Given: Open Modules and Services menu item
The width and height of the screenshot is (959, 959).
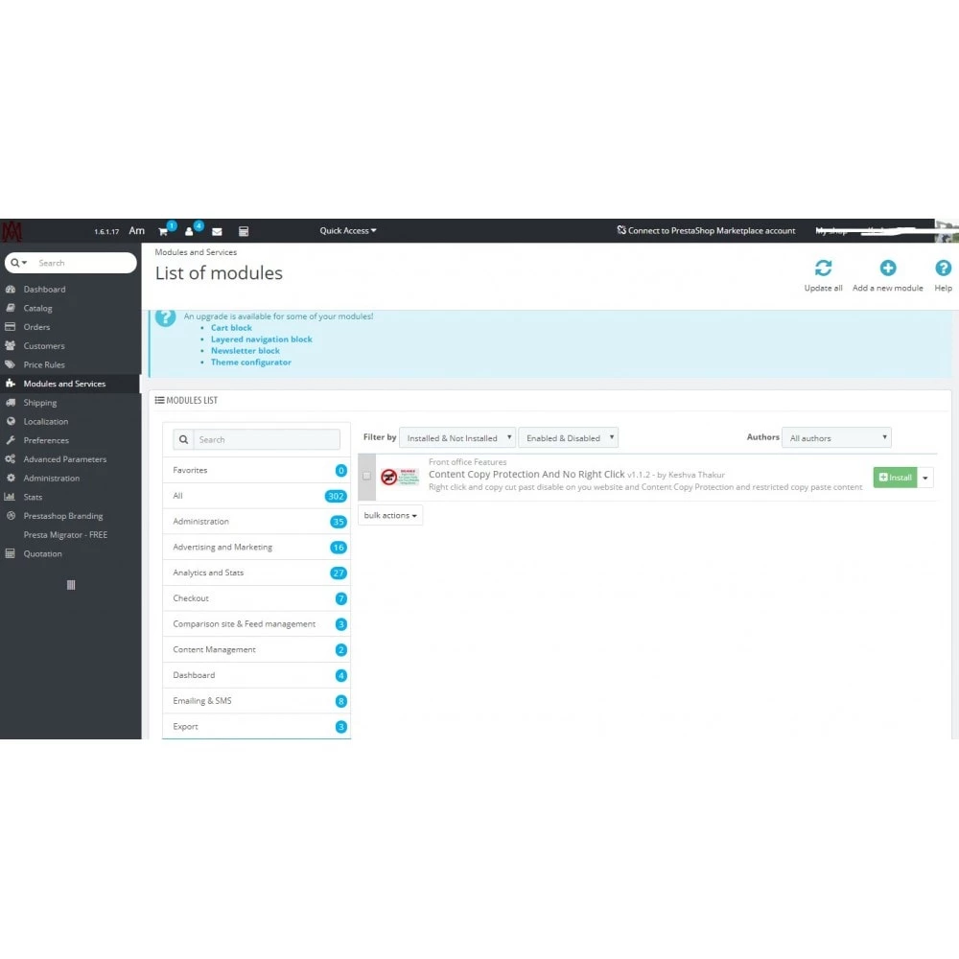Looking at the screenshot, I should click(70, 385).
